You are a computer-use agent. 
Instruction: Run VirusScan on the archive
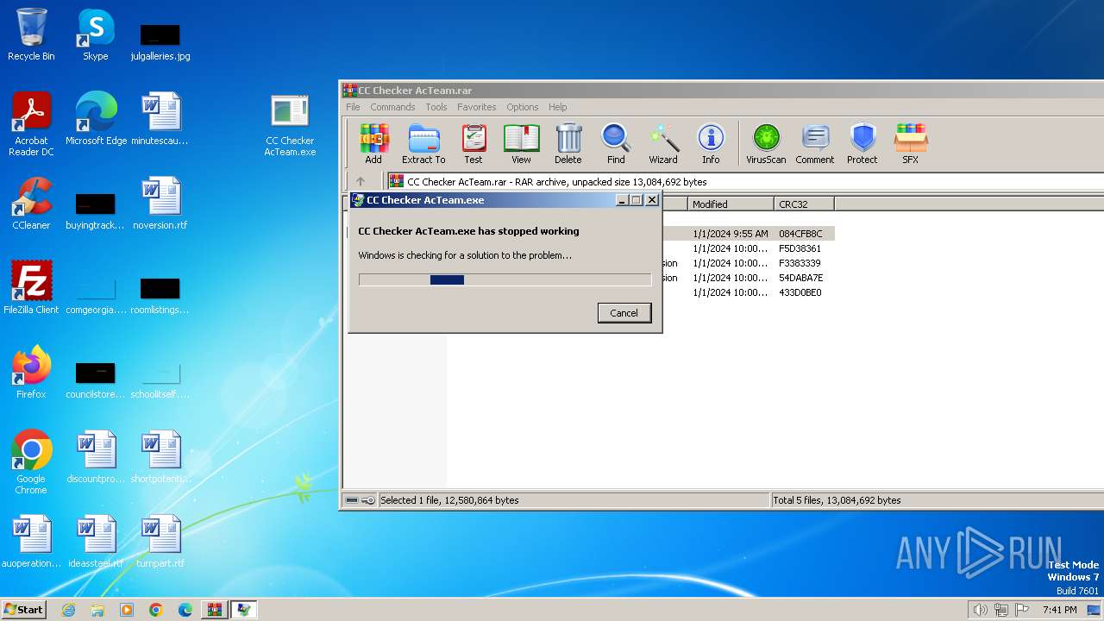coord(766,143)
